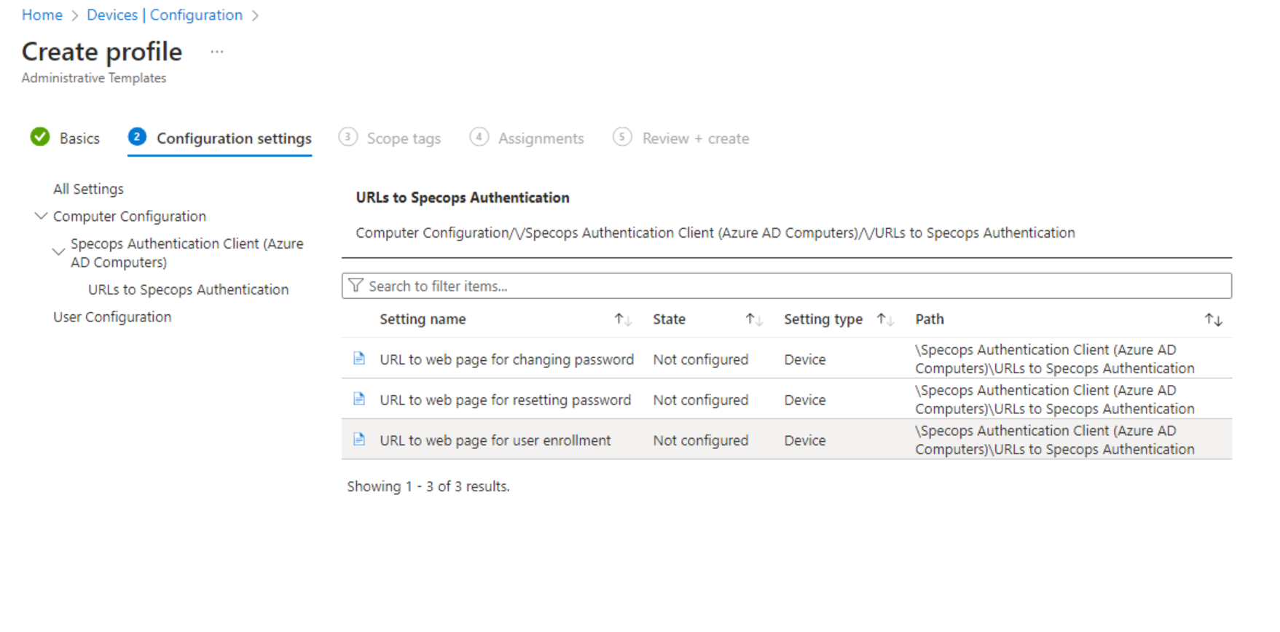Sort by Setting type column arrows
The height and width of the screenshot is (632, 1280).
coord(885,319)
